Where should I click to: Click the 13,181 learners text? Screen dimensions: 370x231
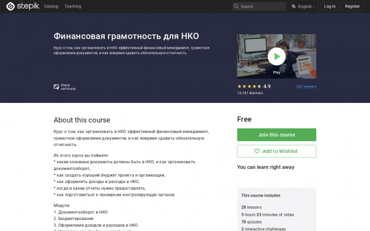click(250, 93)
